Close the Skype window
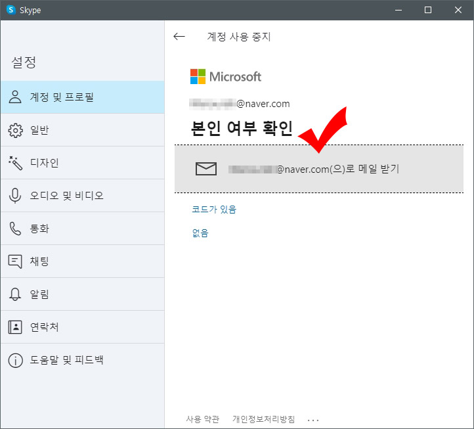This screenshot has height=429, width=474. 458,10
